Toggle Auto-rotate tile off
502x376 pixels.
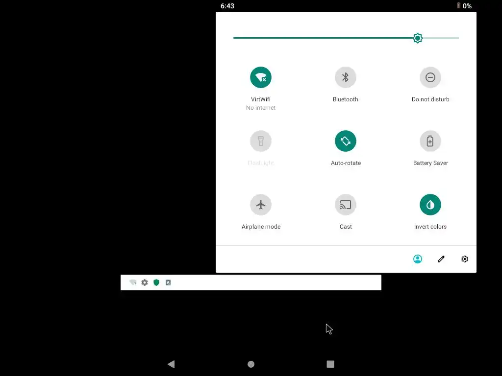(x=346, y=141)
